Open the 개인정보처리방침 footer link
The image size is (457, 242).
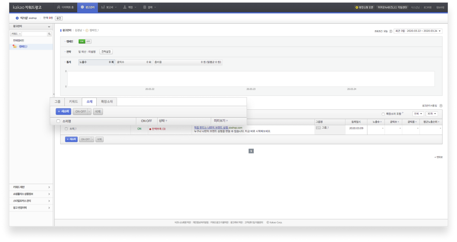tap(200, 222)
